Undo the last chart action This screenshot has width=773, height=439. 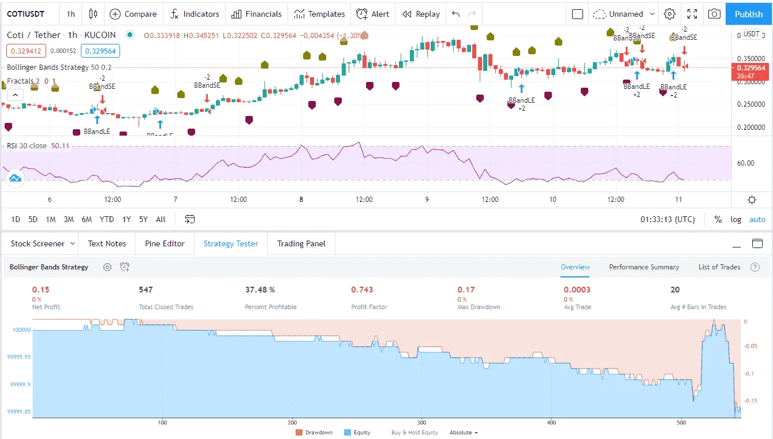point(456,14)
